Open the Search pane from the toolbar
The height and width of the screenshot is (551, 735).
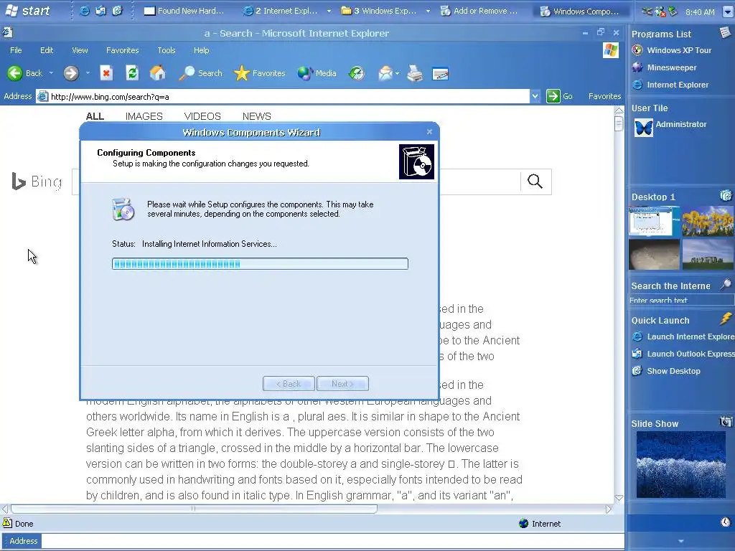tap(200, 73)
